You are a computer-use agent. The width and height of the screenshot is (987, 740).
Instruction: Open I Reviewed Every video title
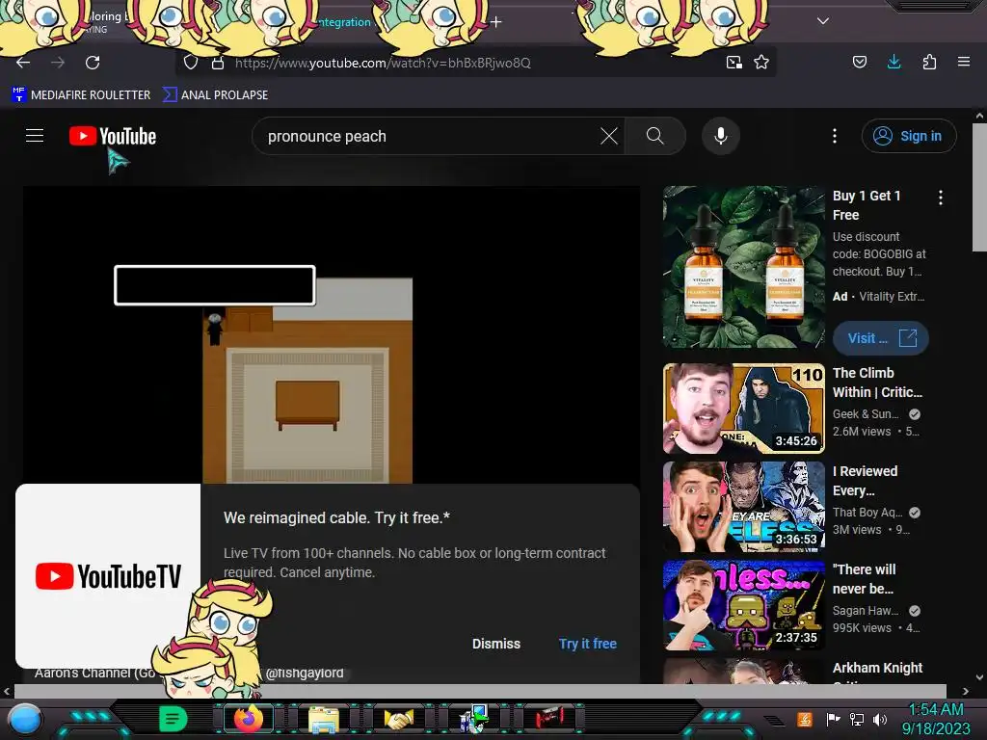tap(865, 481)
